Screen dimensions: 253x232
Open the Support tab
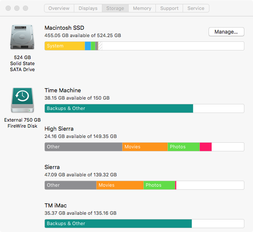[x=169, y=8]
